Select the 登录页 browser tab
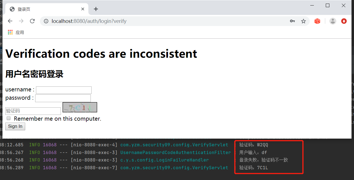Screen dimensions: 354x180 [x=47, y=9]
